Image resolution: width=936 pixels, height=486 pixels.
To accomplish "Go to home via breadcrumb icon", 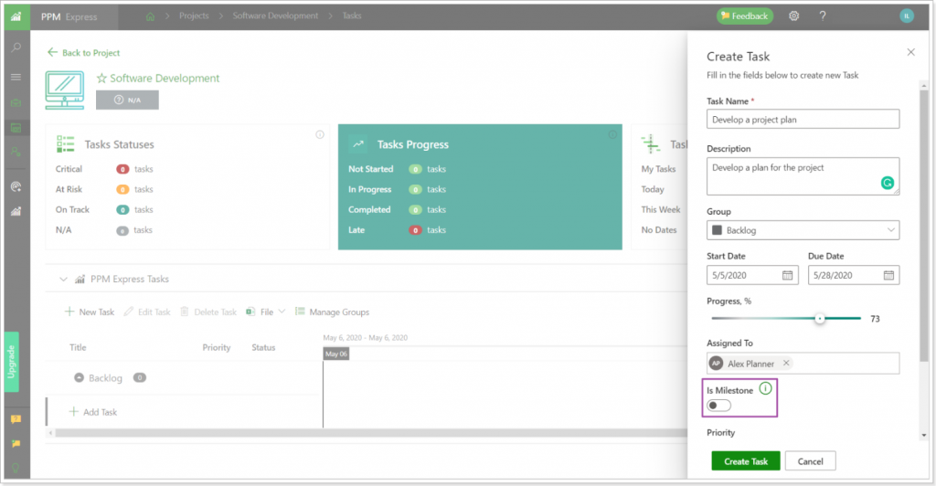I will [151, 16].
